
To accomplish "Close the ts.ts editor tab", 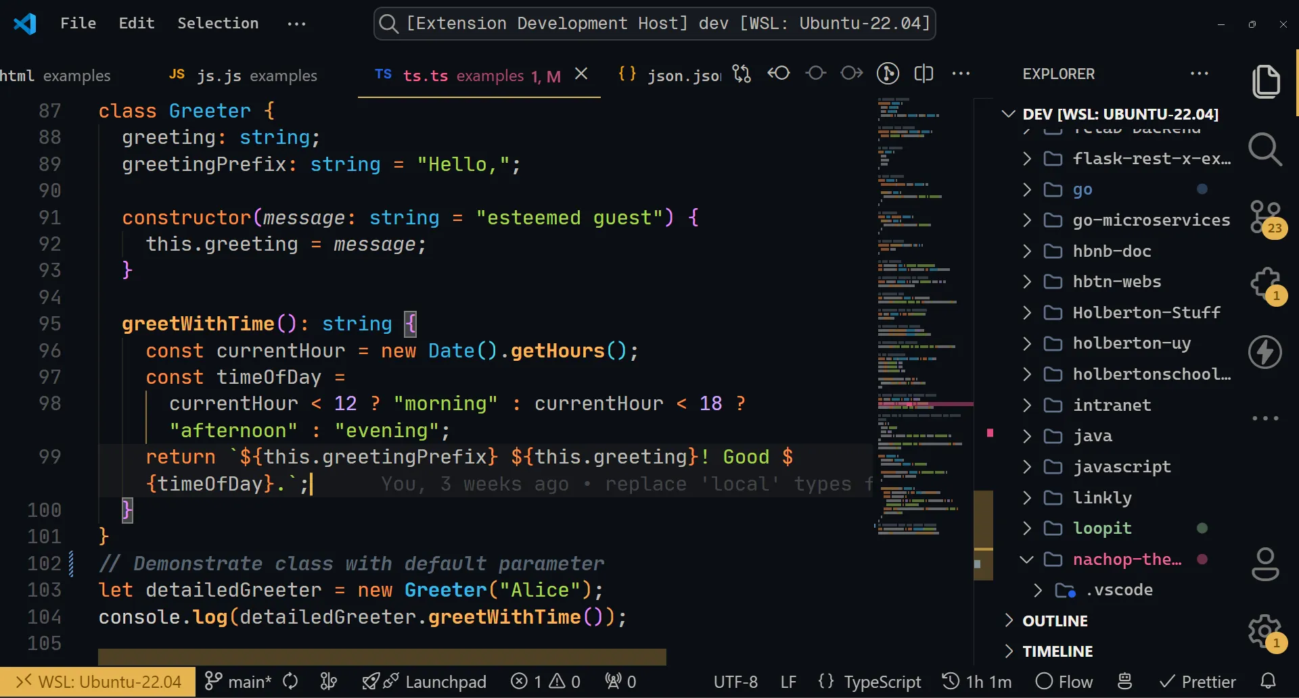I will coord(581,74).
